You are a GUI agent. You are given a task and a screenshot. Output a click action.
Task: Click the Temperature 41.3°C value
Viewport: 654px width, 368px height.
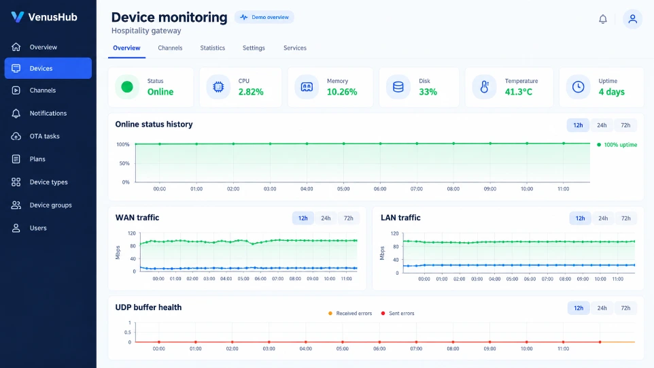pos(519,92)
